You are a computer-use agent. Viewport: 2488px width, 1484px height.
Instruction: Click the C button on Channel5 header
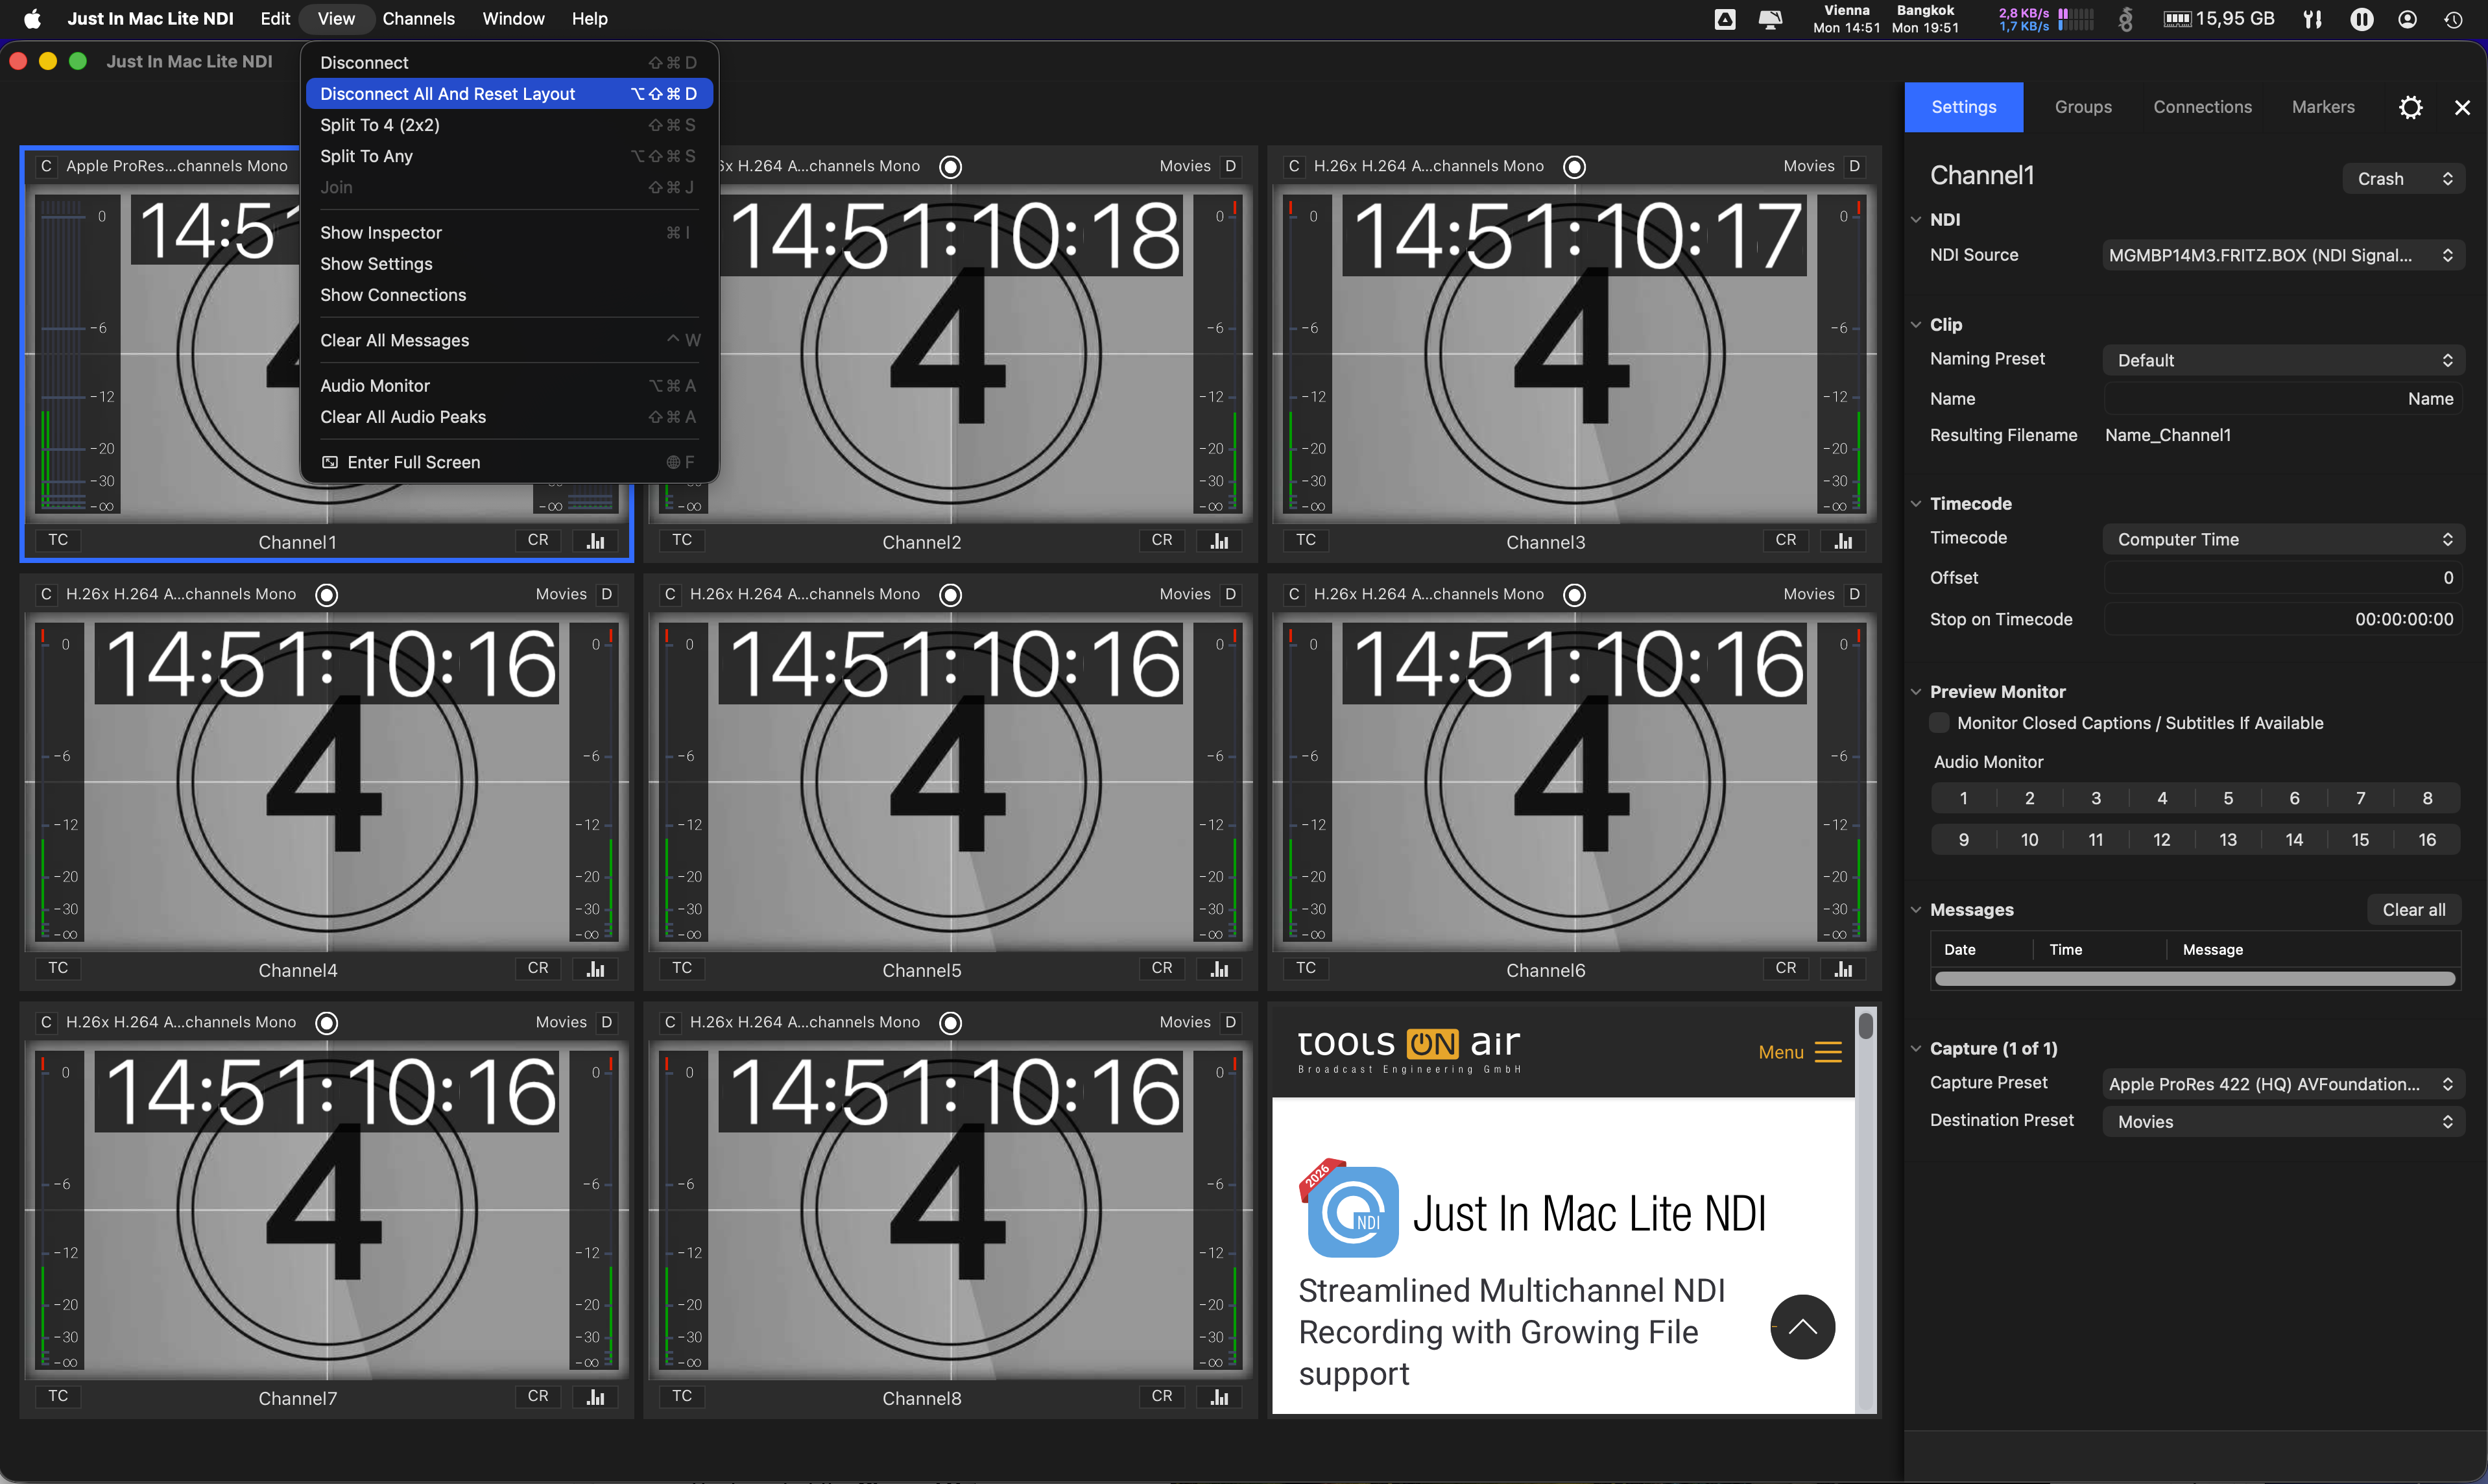[670, 594]
